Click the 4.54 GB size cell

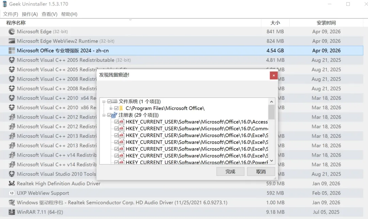[x=275, y=51]
